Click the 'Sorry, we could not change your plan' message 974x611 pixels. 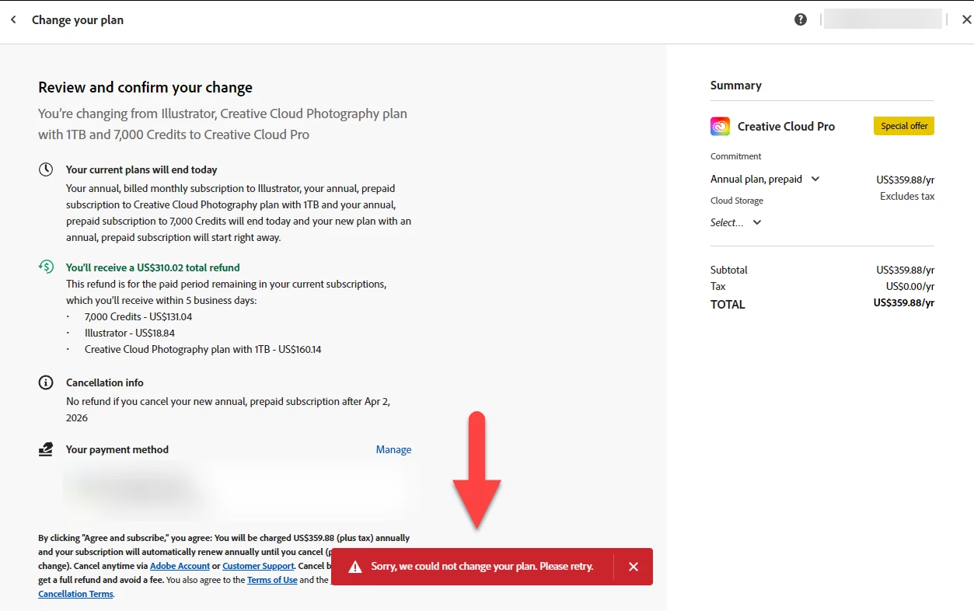tap(482, 567)
